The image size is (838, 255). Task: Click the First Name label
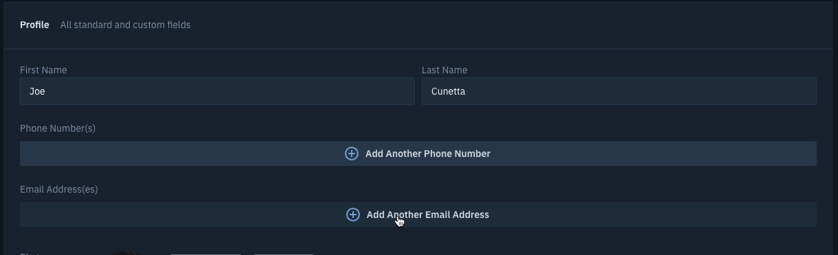43,70
